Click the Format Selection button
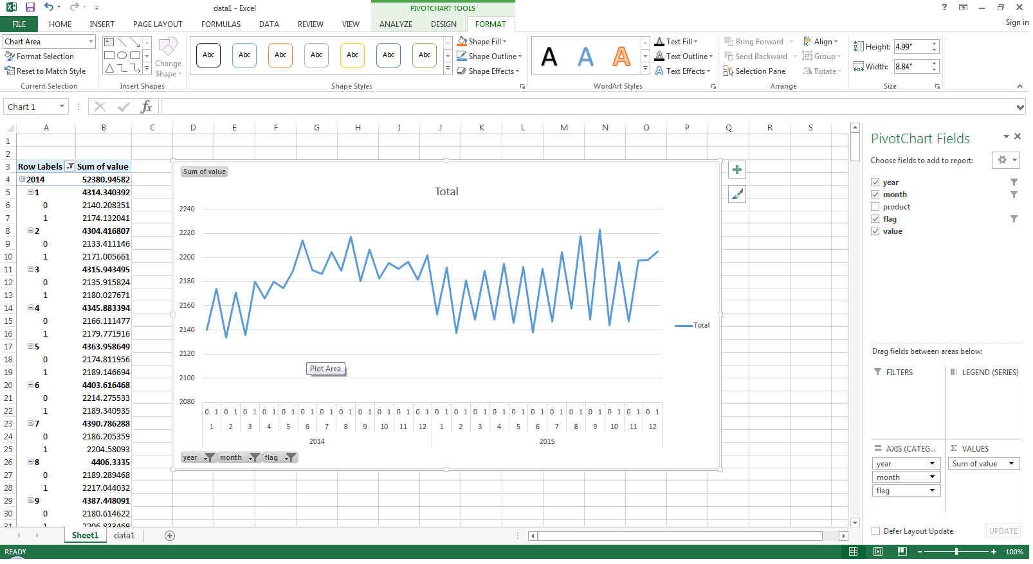This screenshot has width=1033, height=564. 40,57
